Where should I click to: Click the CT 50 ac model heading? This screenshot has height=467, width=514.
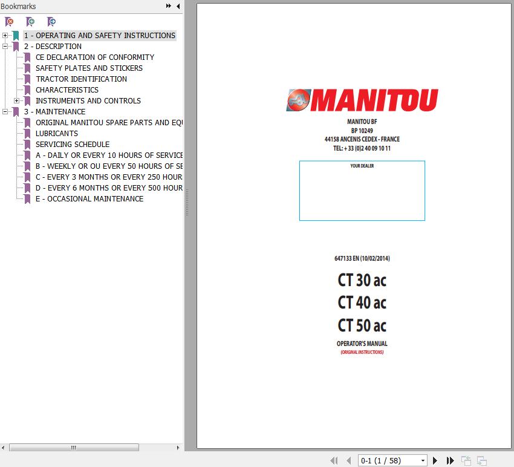click(x=362, y=325)
